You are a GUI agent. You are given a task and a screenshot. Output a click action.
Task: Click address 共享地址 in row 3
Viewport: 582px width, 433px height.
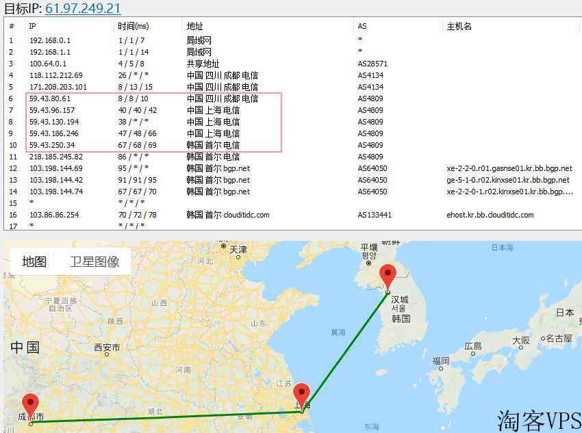[x=203, y=64]
